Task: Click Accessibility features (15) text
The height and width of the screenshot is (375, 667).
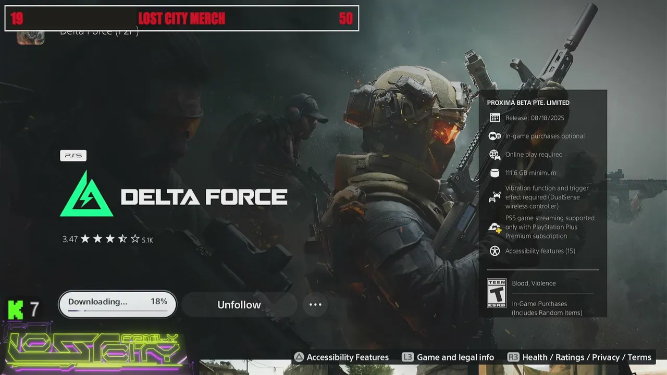Action: click(540, 251)
